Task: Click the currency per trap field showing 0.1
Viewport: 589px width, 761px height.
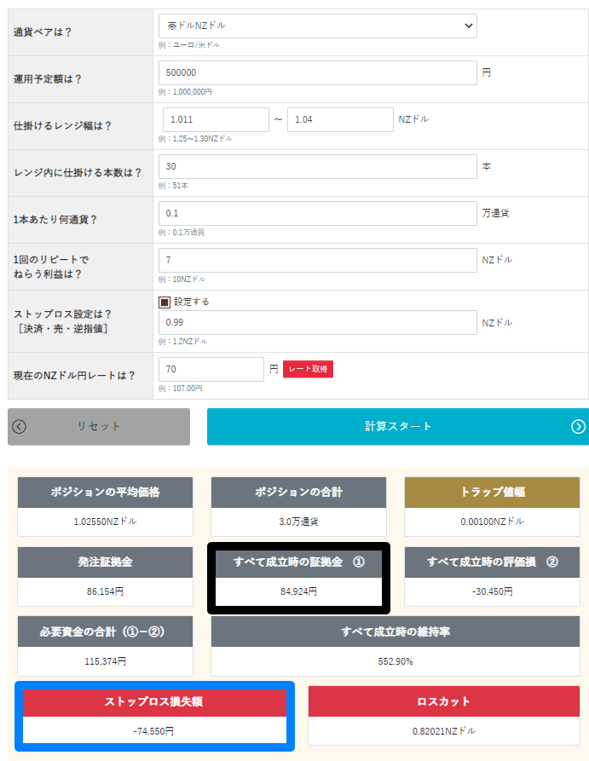Action: [x=318, y=214]
